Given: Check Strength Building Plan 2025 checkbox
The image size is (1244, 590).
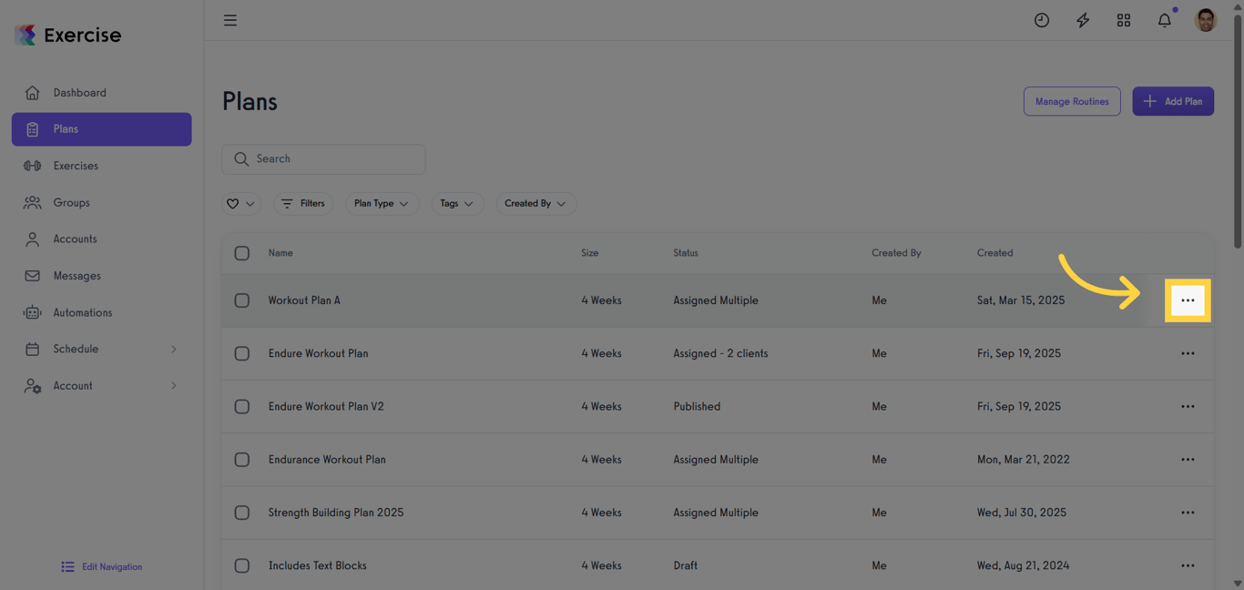Looking at the screenshot, I should click(x=241, y=513).
